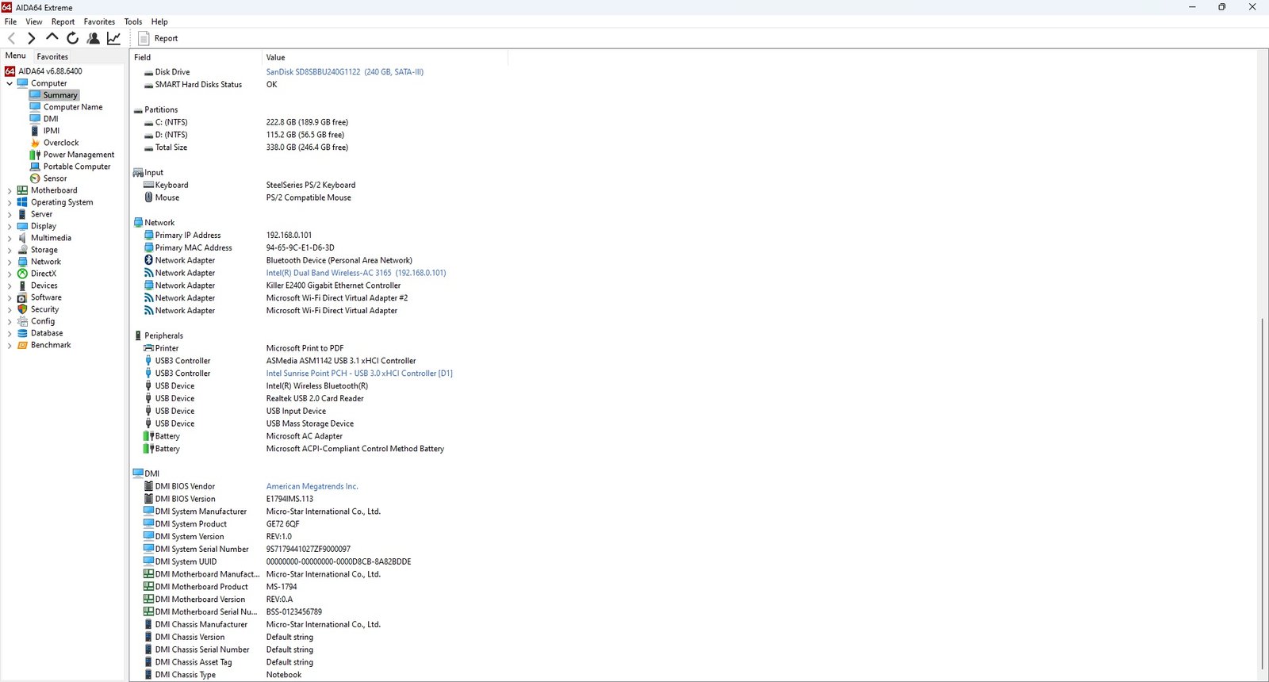Open the Tools menu
Screen dimensions: 1269x682
click(x=133, y=21)
